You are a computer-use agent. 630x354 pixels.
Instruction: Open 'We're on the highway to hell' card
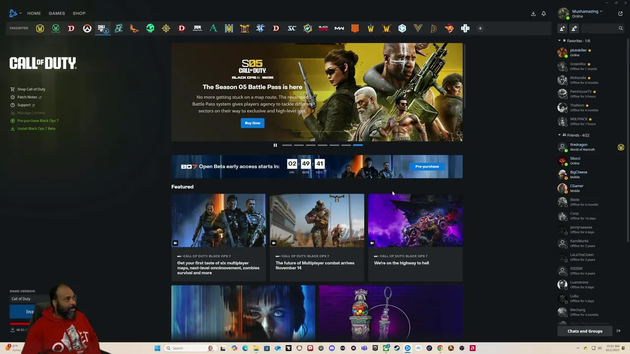(415, 237)
